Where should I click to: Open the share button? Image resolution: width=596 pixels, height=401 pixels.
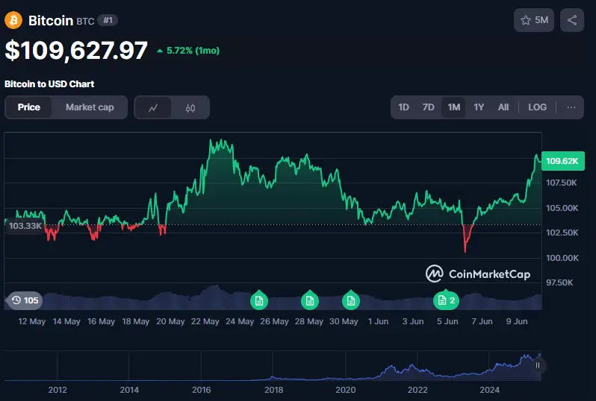click(571, 20)
